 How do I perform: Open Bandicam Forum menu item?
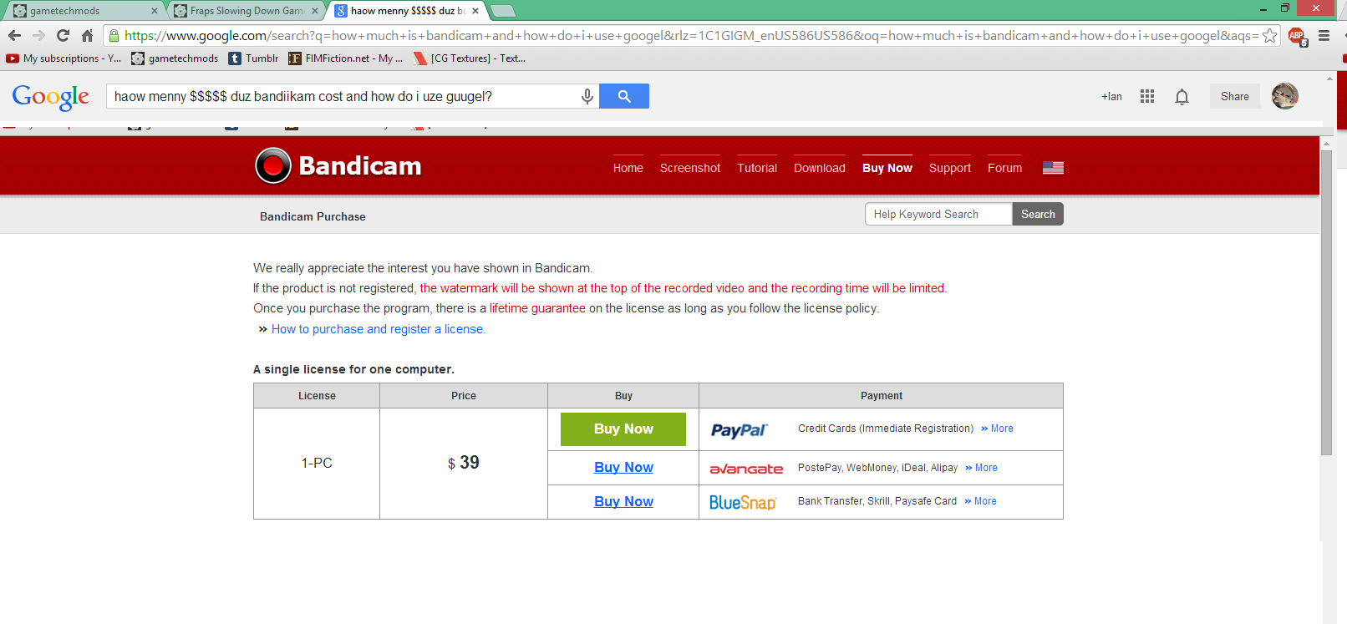click(x=1004, y=168)
